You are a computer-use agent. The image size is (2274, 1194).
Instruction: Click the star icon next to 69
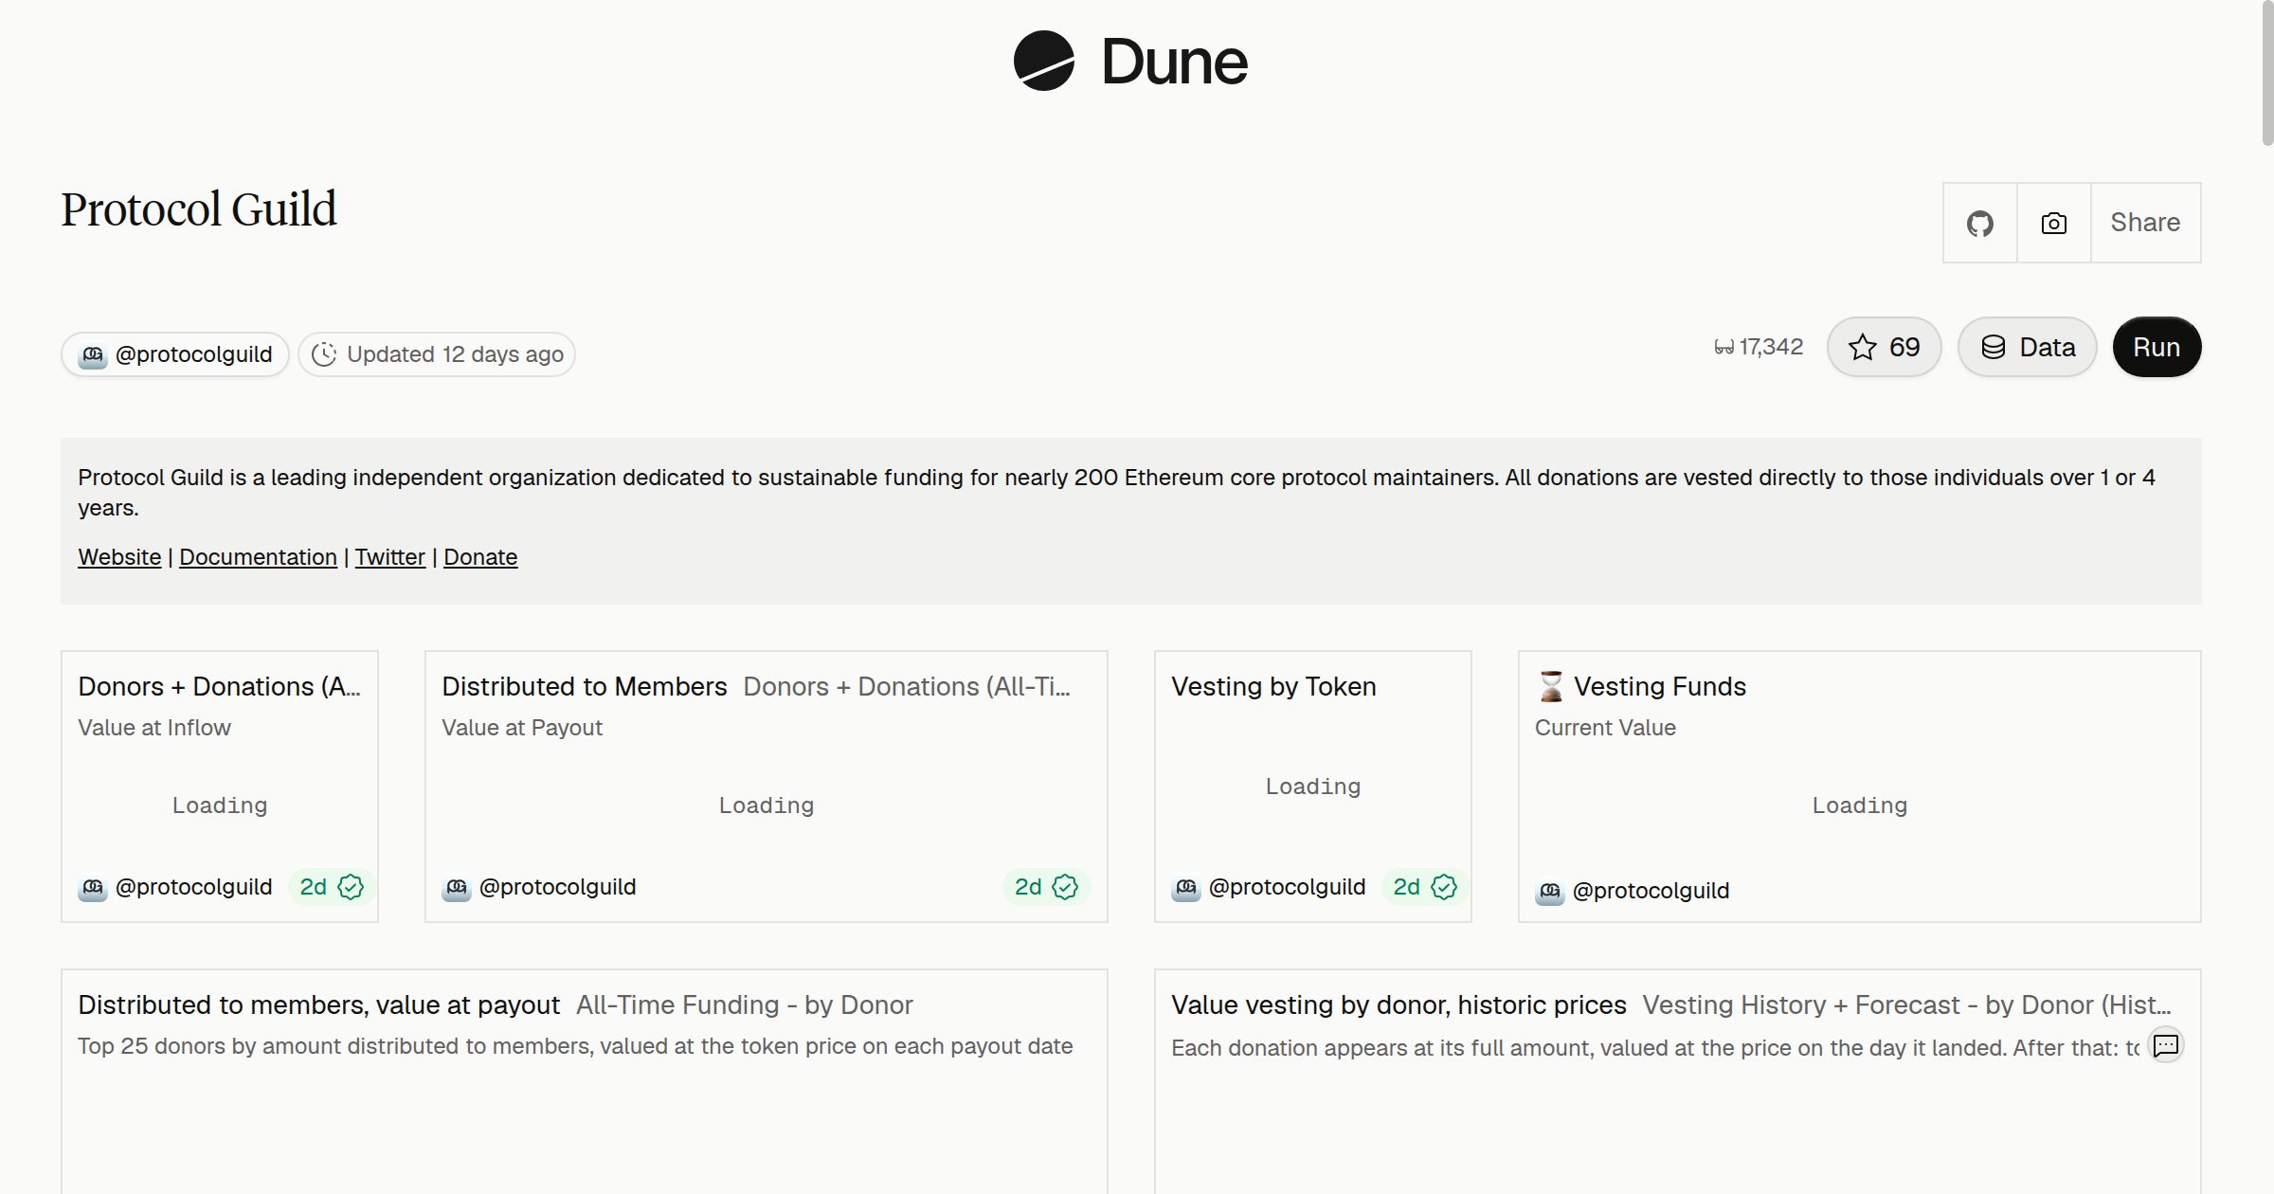click(1862, 347)
